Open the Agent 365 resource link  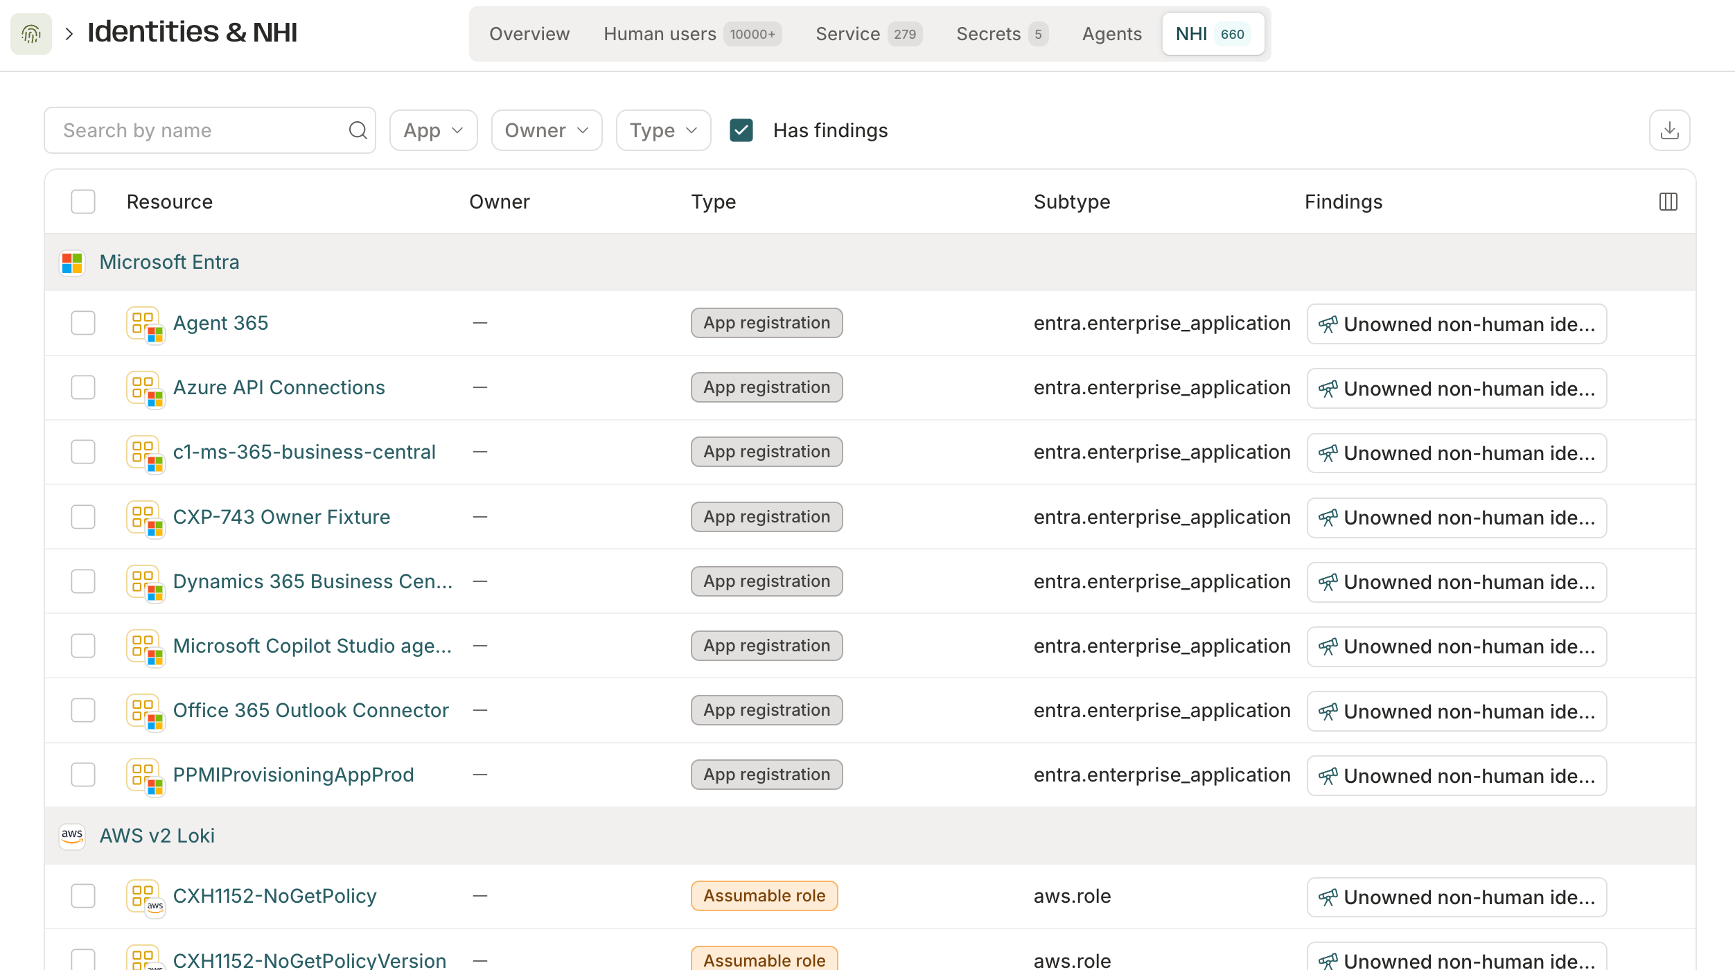[x=220, y=323]
